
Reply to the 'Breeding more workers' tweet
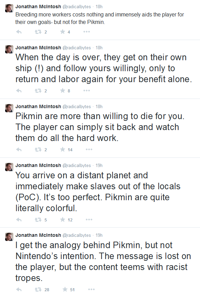tap(19, 32)
